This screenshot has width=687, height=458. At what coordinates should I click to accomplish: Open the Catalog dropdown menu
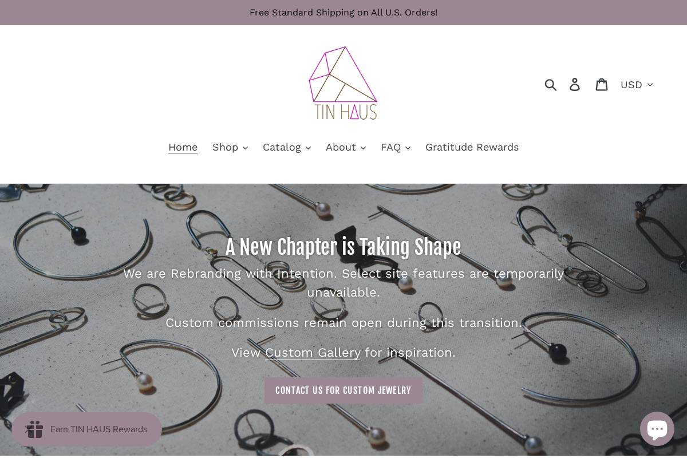(x=287, y=147)
